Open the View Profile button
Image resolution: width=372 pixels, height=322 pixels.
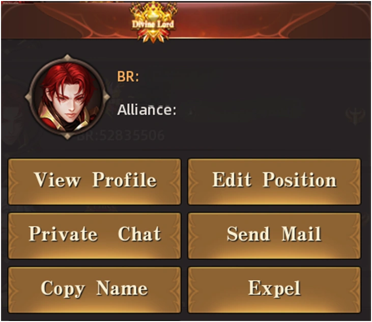[95, 182]
